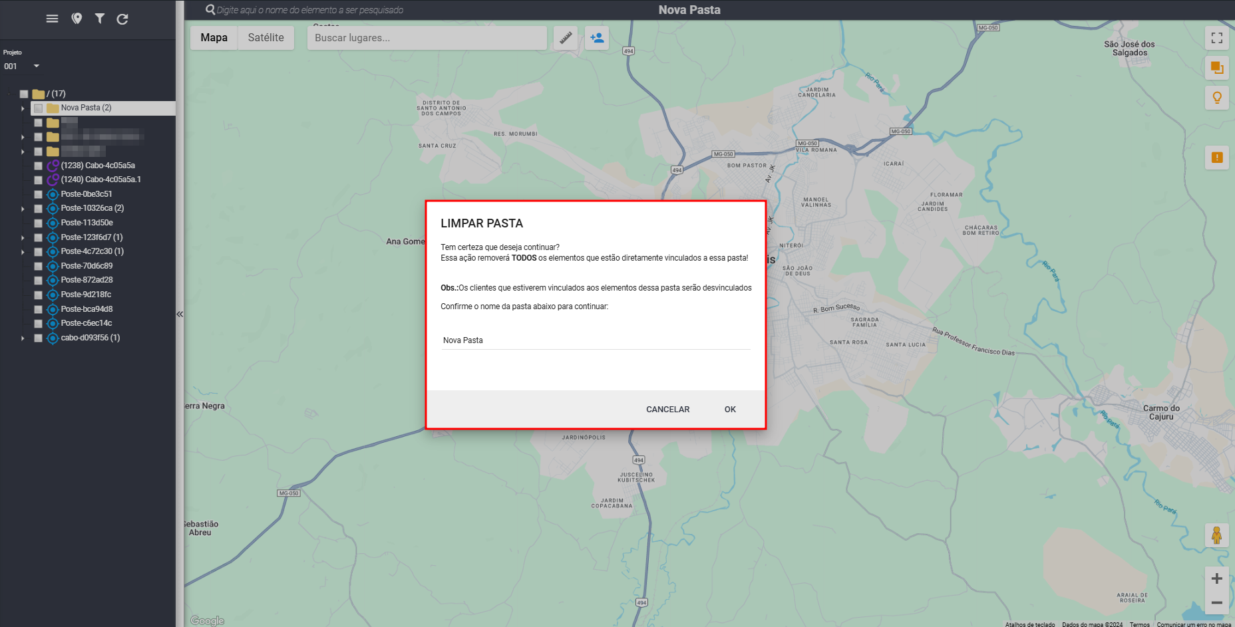Click Atalhos de teclado link
This screenshot has width=1235, height=627.
pyautogui.click(x=1030, y=624)
